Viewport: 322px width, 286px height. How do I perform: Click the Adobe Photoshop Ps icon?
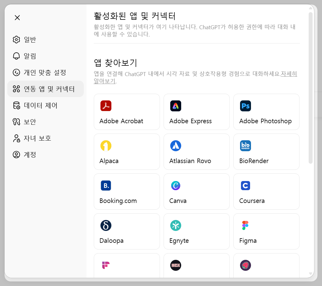(246, 106)
